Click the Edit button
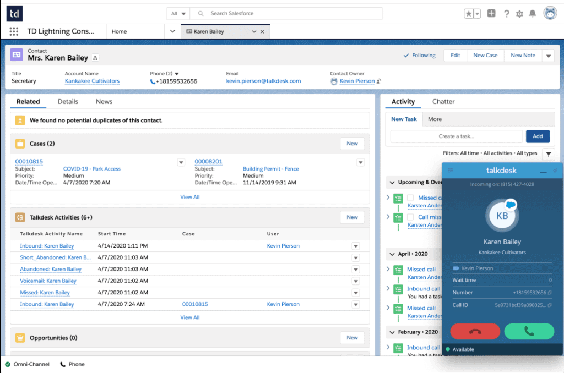Viewport: 564px width, 373px height. (455, 56)
